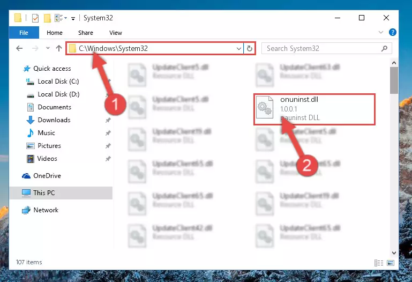
Task: Select OneDrive in navigation pane
Action: point(47,176)
